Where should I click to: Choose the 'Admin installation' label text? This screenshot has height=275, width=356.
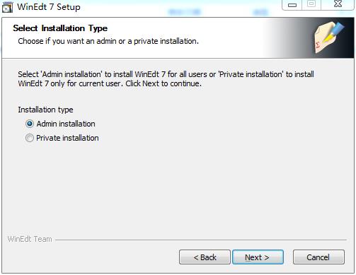tap(66, 124)
